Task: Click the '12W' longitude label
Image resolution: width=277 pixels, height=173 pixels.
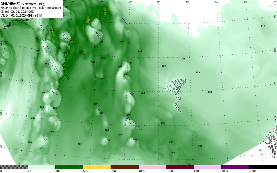Action: [x=101, y=2]
